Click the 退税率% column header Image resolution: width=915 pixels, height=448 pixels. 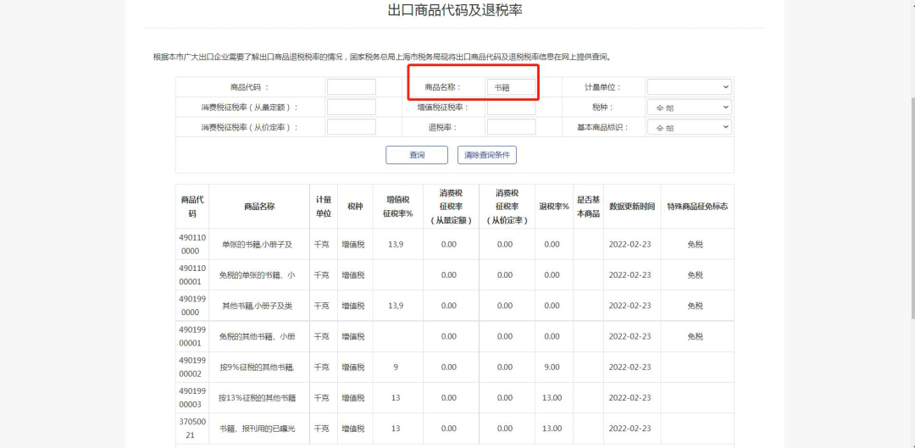click(x=553, y=207)
